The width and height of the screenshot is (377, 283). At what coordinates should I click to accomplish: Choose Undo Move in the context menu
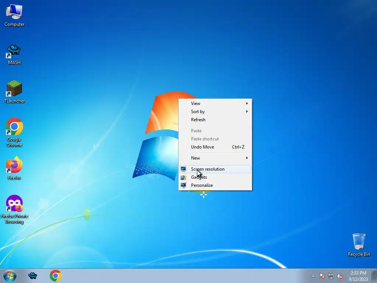click(215, 147)
